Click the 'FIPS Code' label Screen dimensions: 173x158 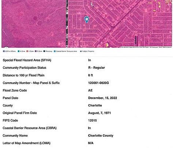point(10,120)
